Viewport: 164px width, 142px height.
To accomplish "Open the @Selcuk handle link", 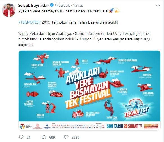I will (x=62, y=5).
